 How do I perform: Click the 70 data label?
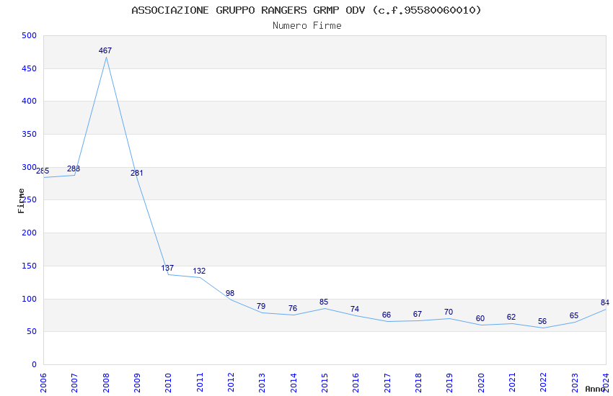(449, 312)
